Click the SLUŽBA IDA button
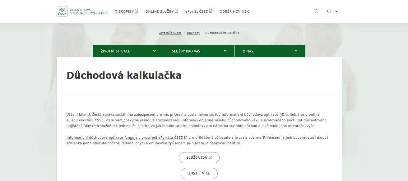408x181 pixels. pos(199,157)
